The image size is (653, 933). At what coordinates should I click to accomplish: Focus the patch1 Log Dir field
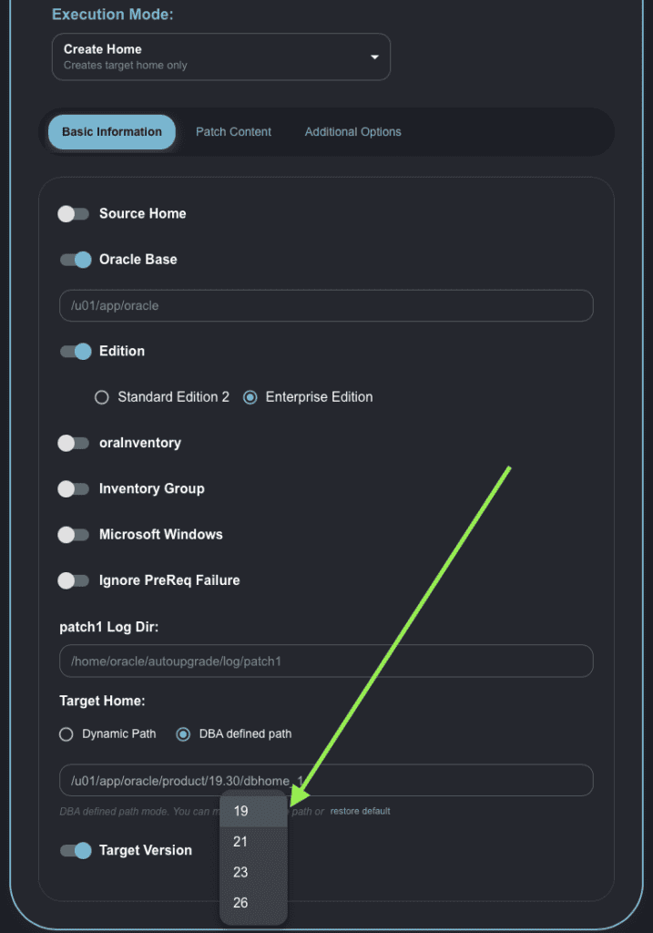[326, 661]
